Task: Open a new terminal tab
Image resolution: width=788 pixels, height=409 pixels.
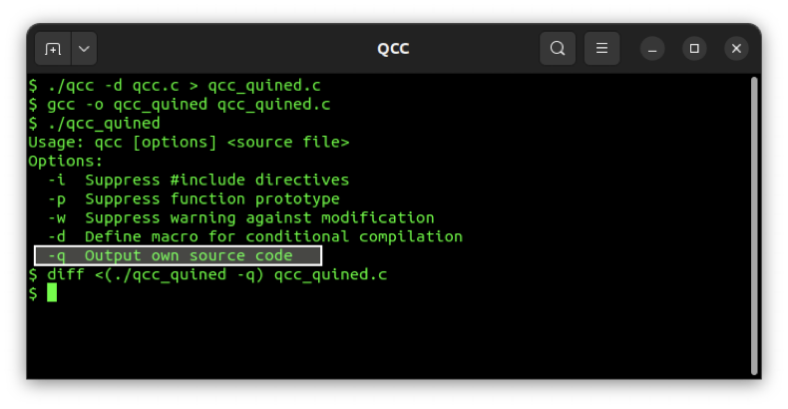Action: pos(53,48)
